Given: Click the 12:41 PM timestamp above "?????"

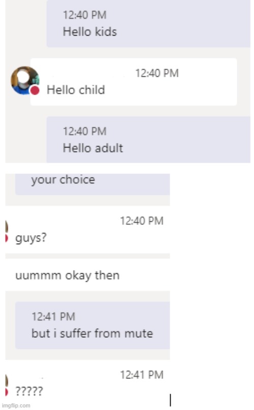Looking at the screenshot, I should pyautogui.click(x=142, y=375).
